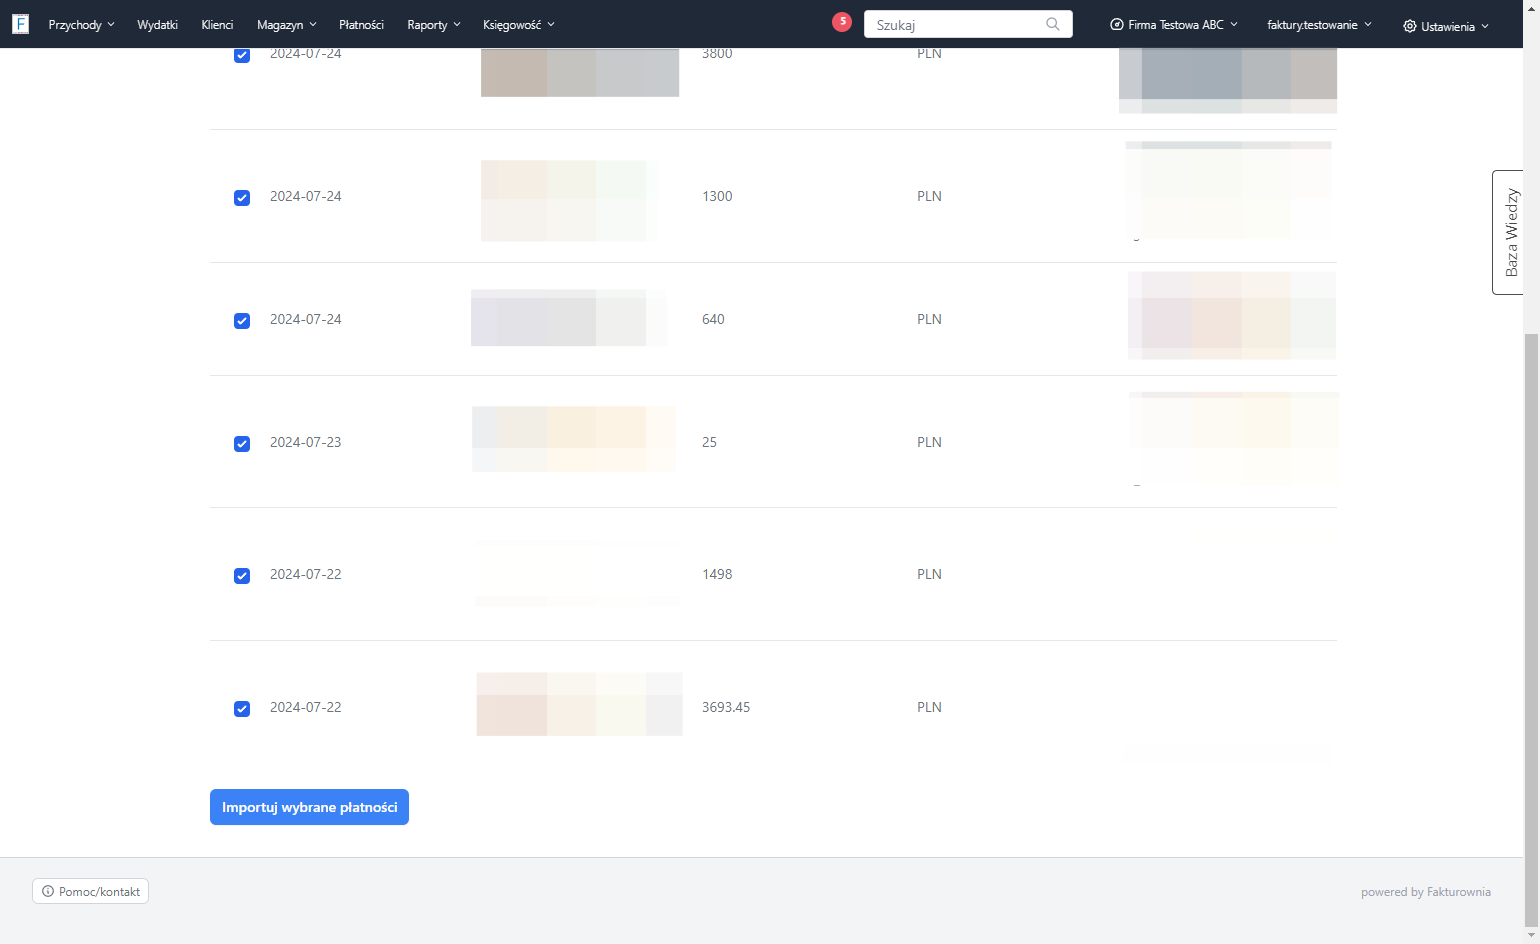
Task: Expand the Przychody dropdown menu
Action: click(x=81, y=24)
